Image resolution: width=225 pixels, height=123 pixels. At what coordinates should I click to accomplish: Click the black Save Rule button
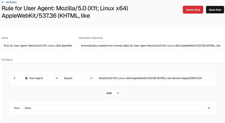pos(215,10)
